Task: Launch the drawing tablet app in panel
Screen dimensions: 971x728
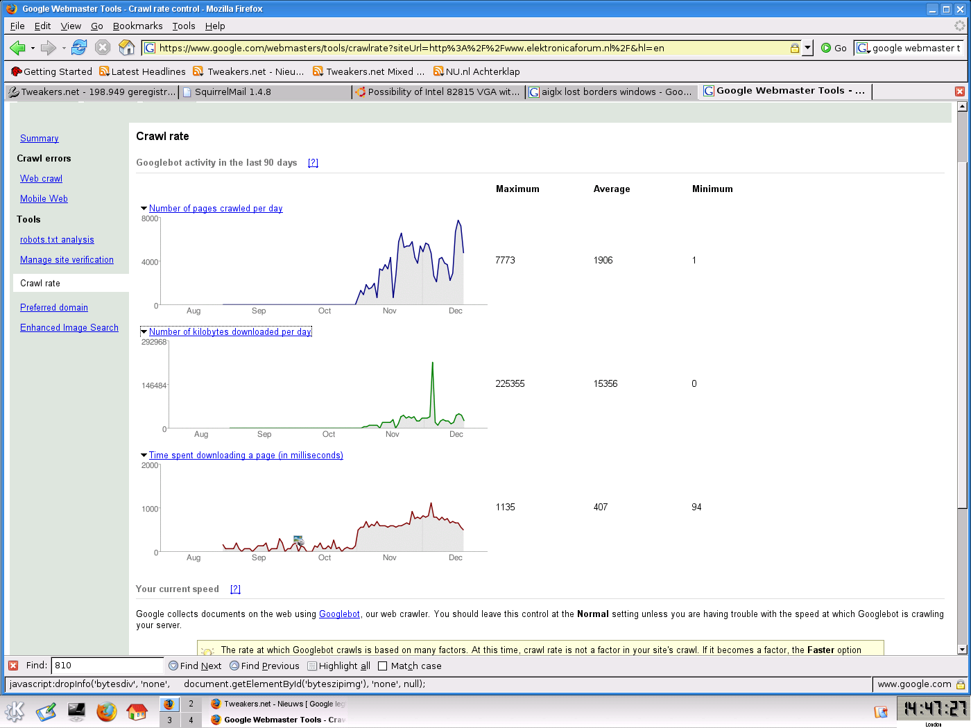Action: pos(46,711)
